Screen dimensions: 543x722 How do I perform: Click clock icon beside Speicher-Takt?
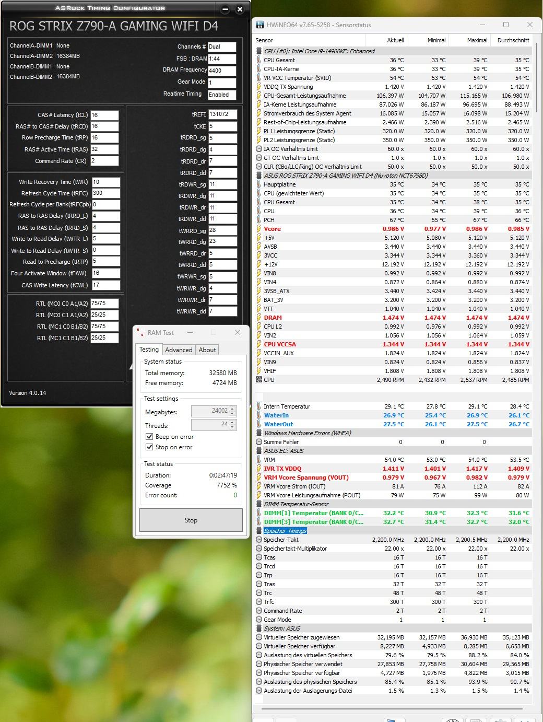pos(259,540)
